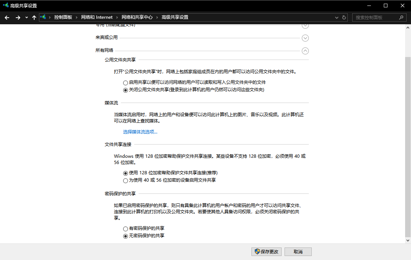Focus the 搜索控制面板 search box
Image resolution: width=411 pixels, height=260 pixels.
point(379,18)
